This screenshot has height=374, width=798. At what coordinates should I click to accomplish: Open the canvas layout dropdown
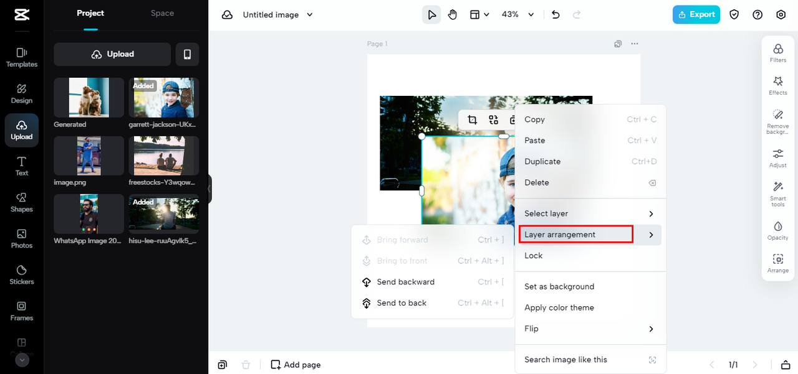(x=479, y=14)
